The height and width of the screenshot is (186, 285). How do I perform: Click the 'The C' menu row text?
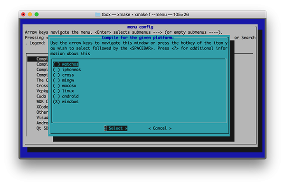[x=42, y=80]
